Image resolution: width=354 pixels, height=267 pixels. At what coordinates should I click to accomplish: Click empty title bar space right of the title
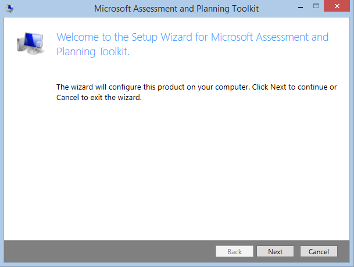coord(273,9)
